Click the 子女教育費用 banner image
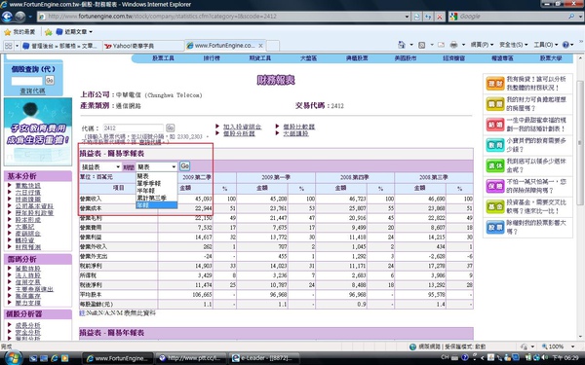Screen dimensions: 585x365 [x=38, y=131]
